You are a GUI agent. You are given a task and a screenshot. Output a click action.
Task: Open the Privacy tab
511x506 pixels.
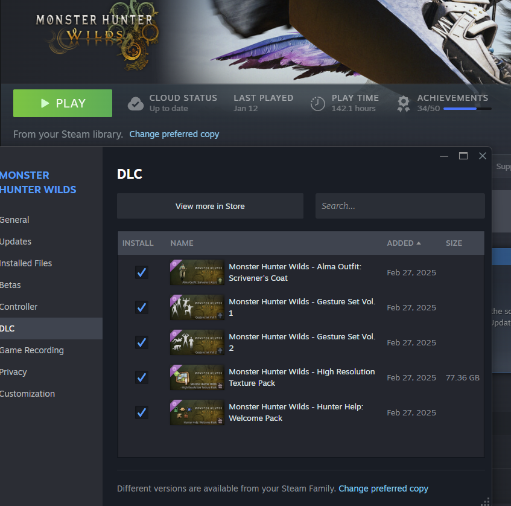pyautogui.click(x=51, y=372)
